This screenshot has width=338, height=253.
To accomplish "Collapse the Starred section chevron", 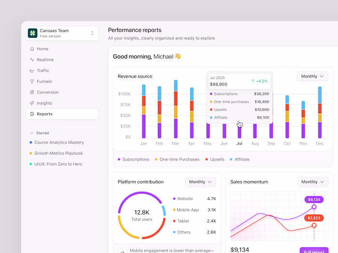I will point(32,133).
